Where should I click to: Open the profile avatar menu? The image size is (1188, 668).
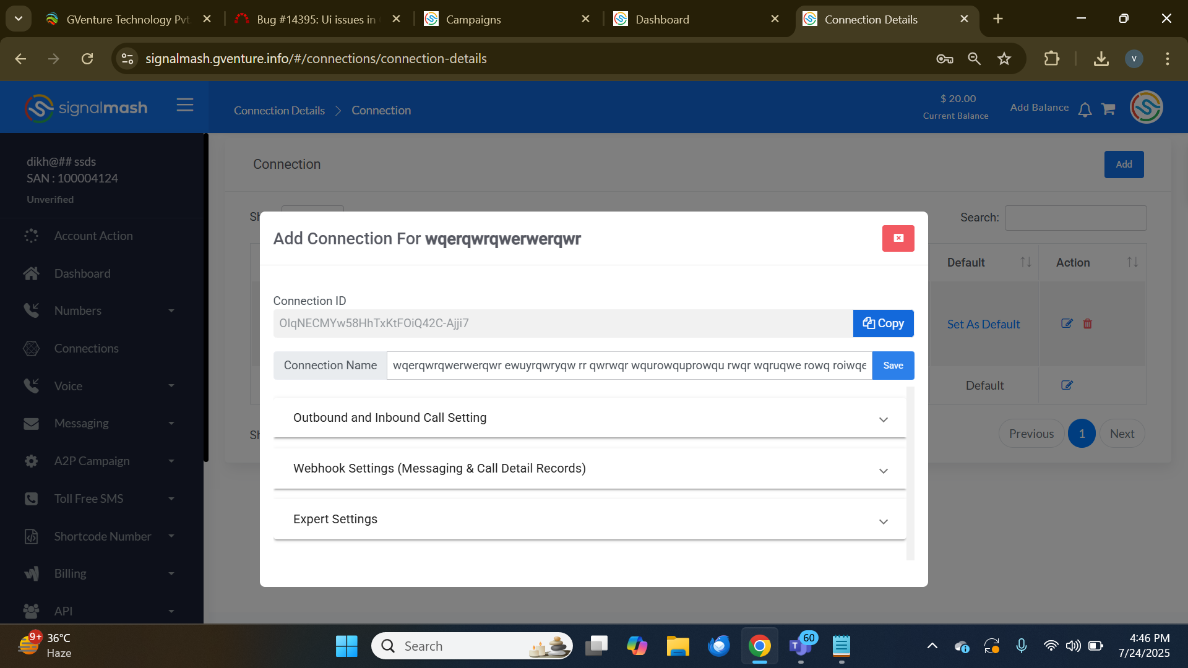click(x=1146, y=108)
